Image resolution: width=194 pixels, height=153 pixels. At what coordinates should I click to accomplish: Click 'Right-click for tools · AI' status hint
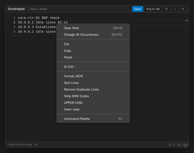point(23,145)
